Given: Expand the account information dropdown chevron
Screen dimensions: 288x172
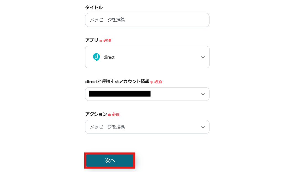Looking at the screenshot, I should coord(203,94).
